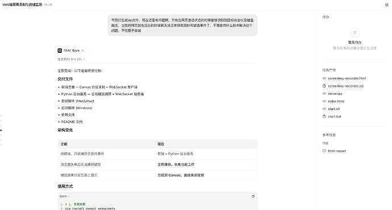Click the 架构变化 heading

[65, 130]
